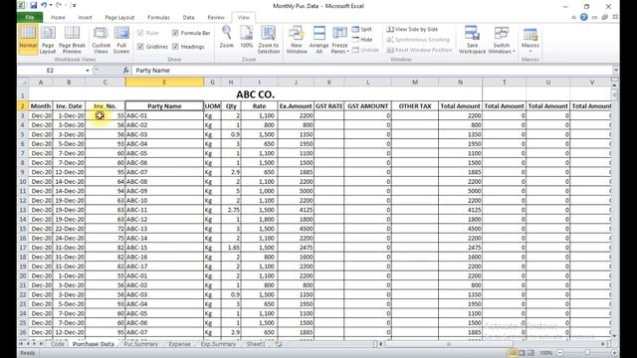Click Normal view icon in status bar

(x=513, y=353)
